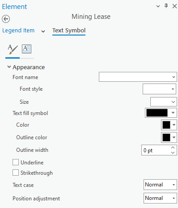The image size is (178, 208).
Task: Open the dropdown arrow next to Legend Item
Action: coord(43,31)
